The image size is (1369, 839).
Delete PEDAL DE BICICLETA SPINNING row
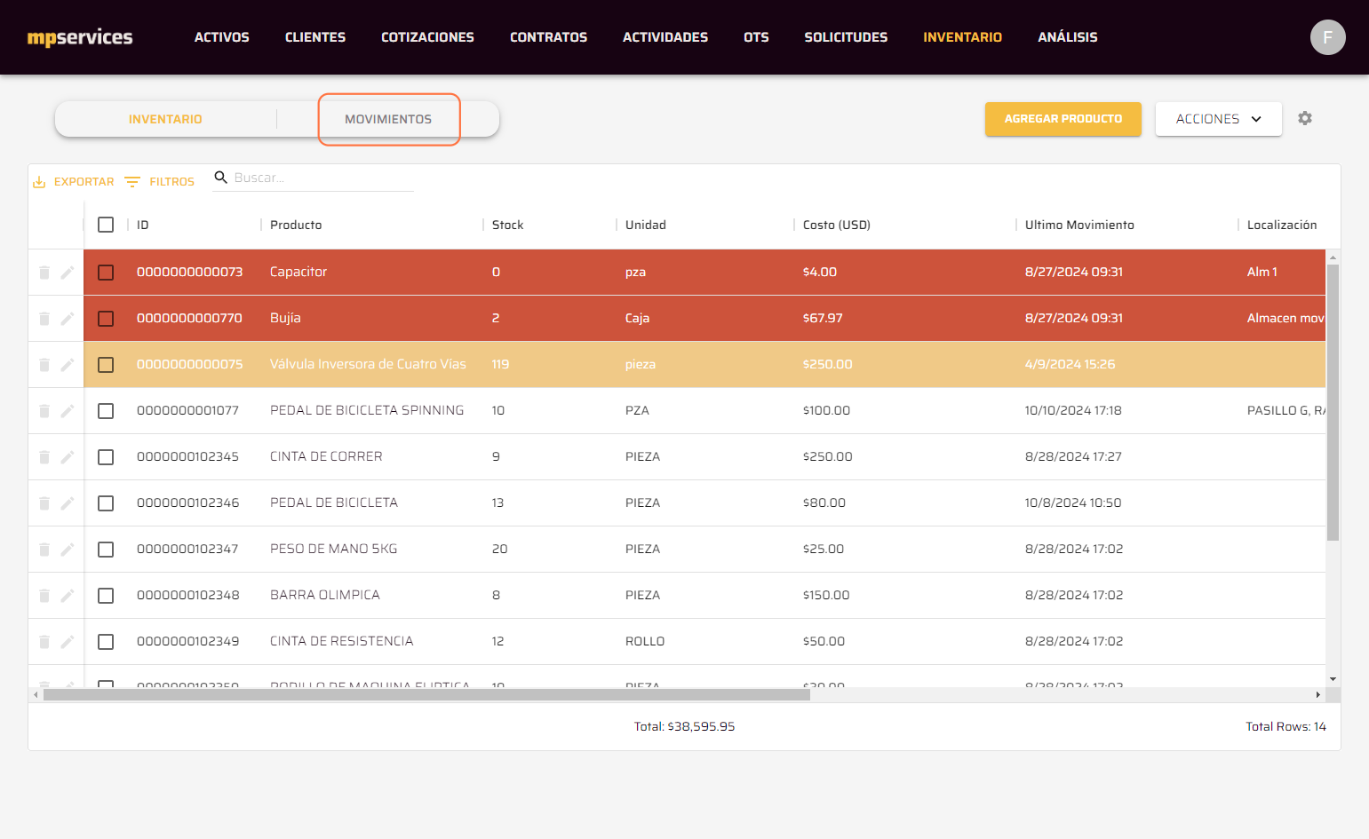(x=44, y=411)
